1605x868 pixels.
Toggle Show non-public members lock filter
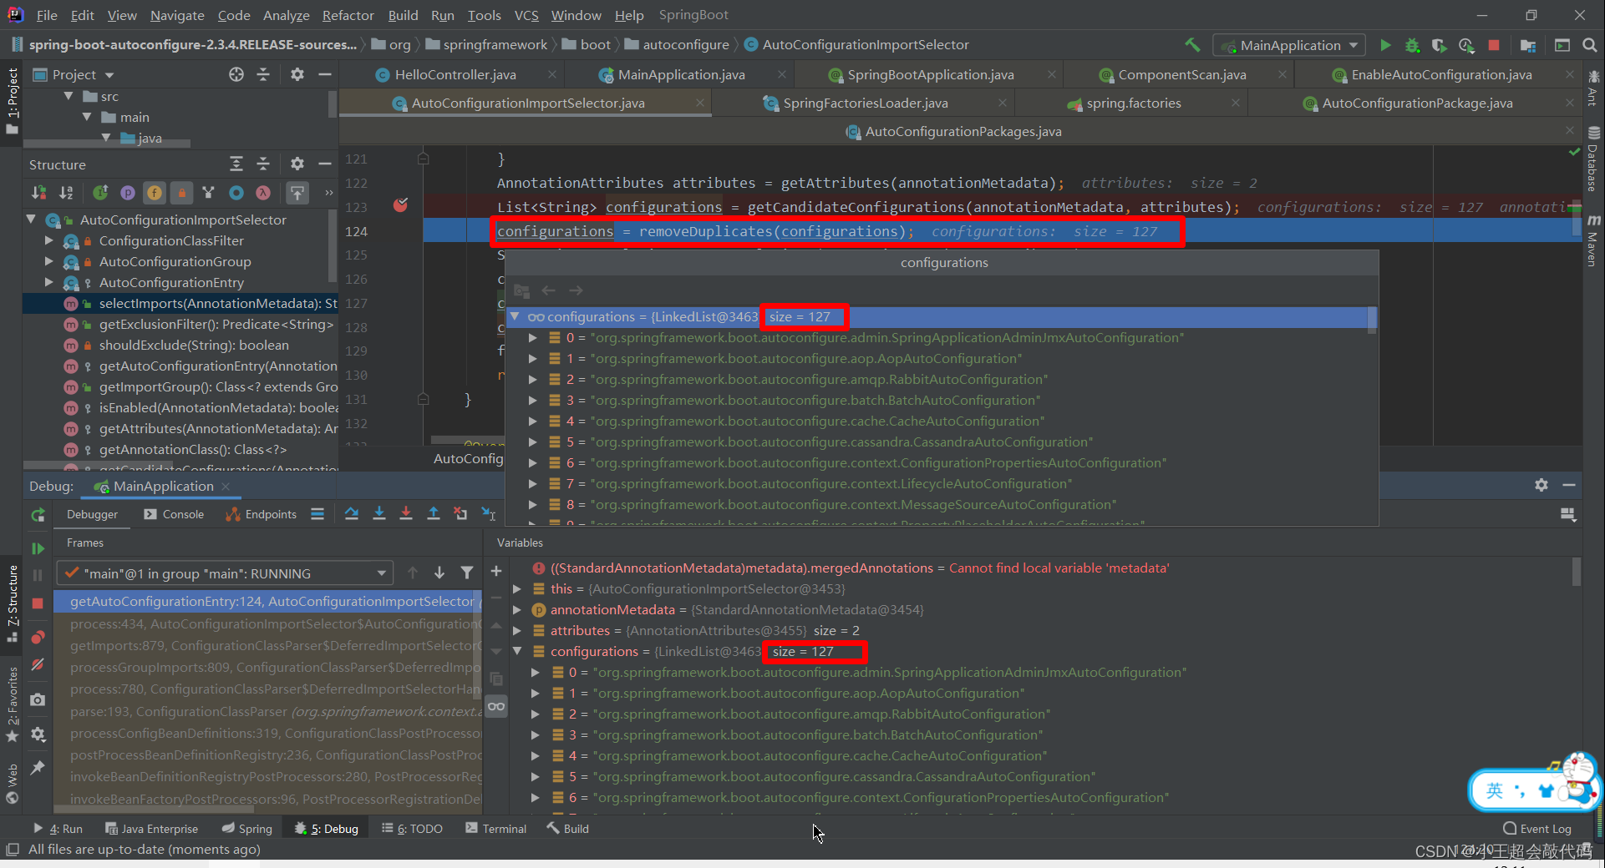[181, 193]
